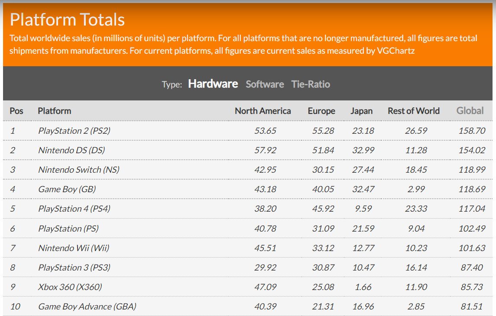Open Xbox 360 (X360) platform link
Viewport: 496px width, 316px height.
[x=70, y=287]
